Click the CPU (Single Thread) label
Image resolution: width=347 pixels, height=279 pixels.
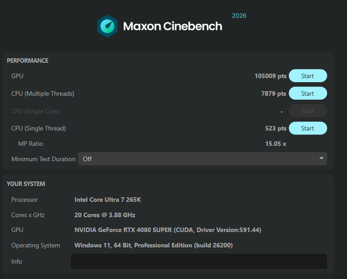38,128
